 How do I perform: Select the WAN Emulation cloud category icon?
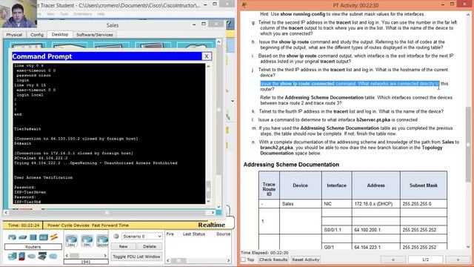(31, 257)
